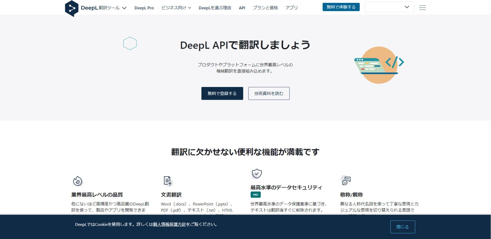The image size is (491, 239).
Task: Open the language selector dropdown
Action: click(389, 7)
